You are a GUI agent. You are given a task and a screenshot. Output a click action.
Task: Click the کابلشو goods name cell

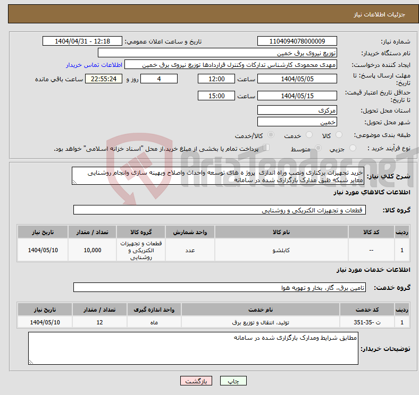click(x=281, y=250)
